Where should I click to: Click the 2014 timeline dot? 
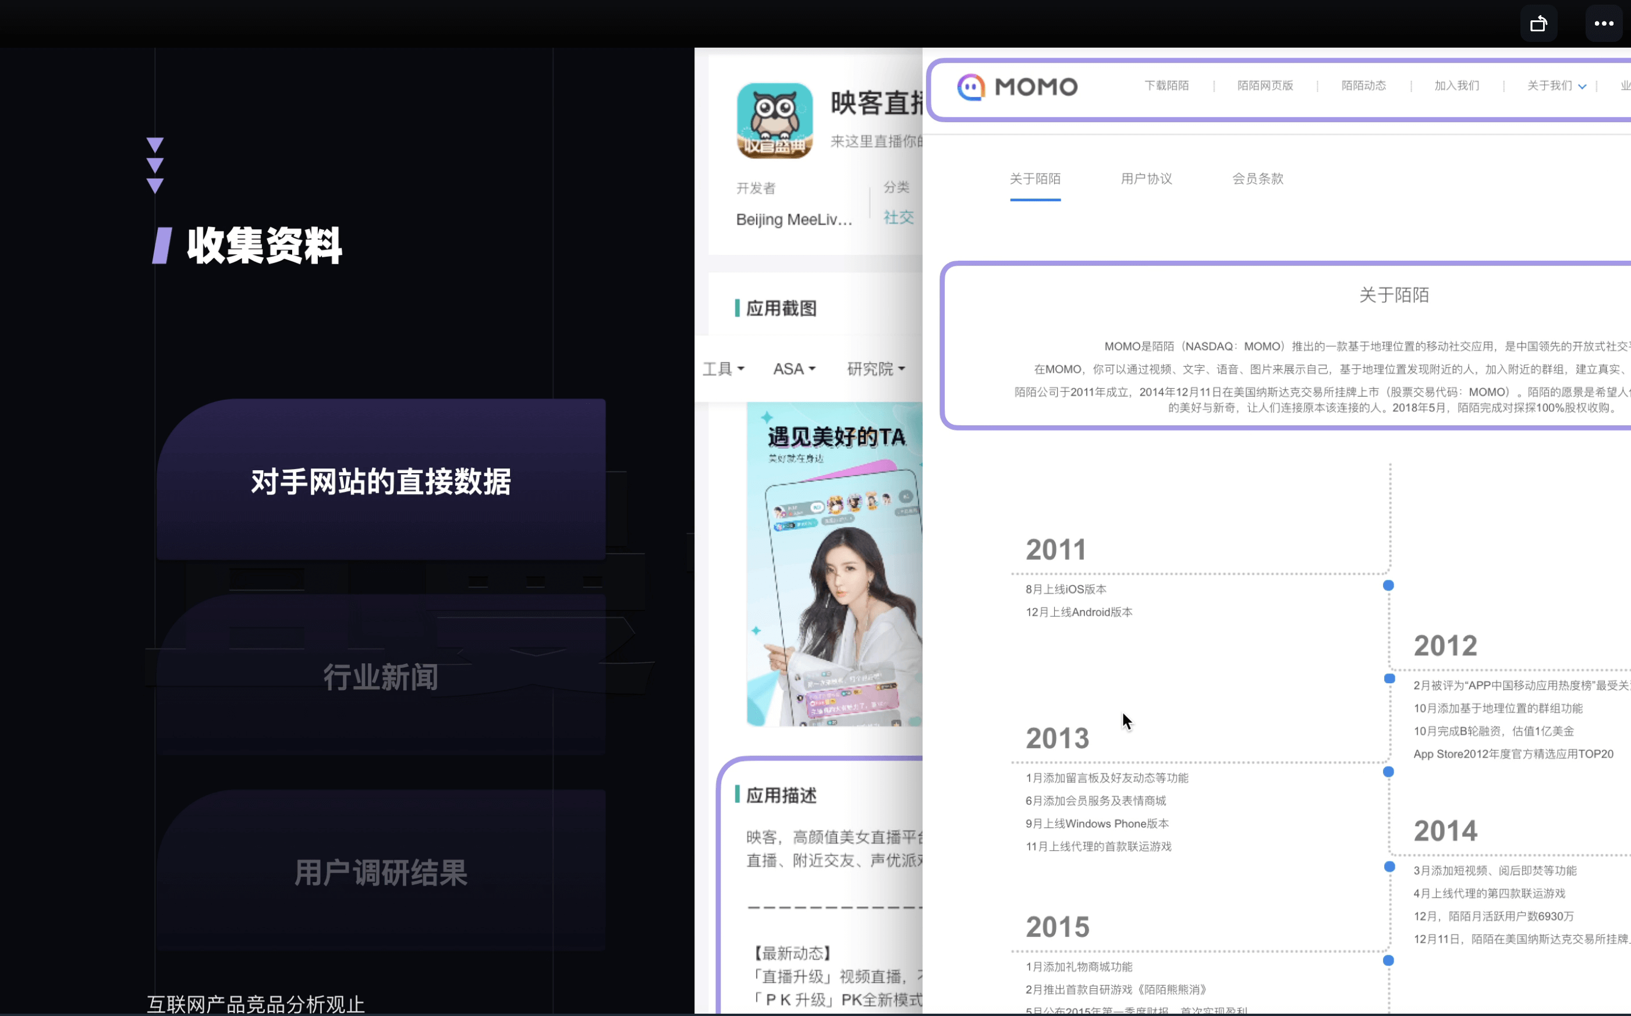point(1389,867)
